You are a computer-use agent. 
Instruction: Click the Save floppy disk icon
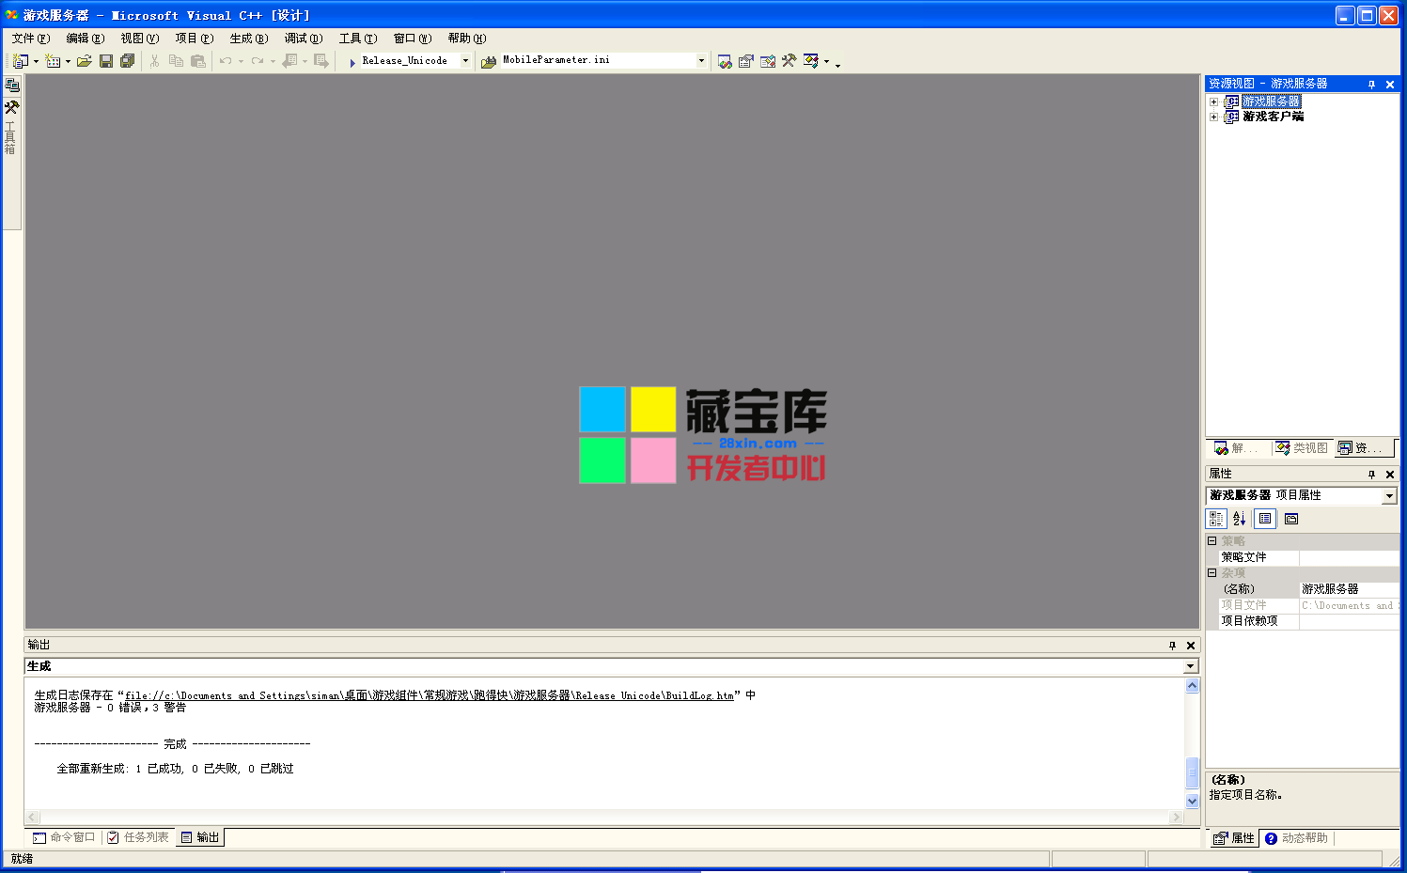pyautogui.click(x=106, y=61)
